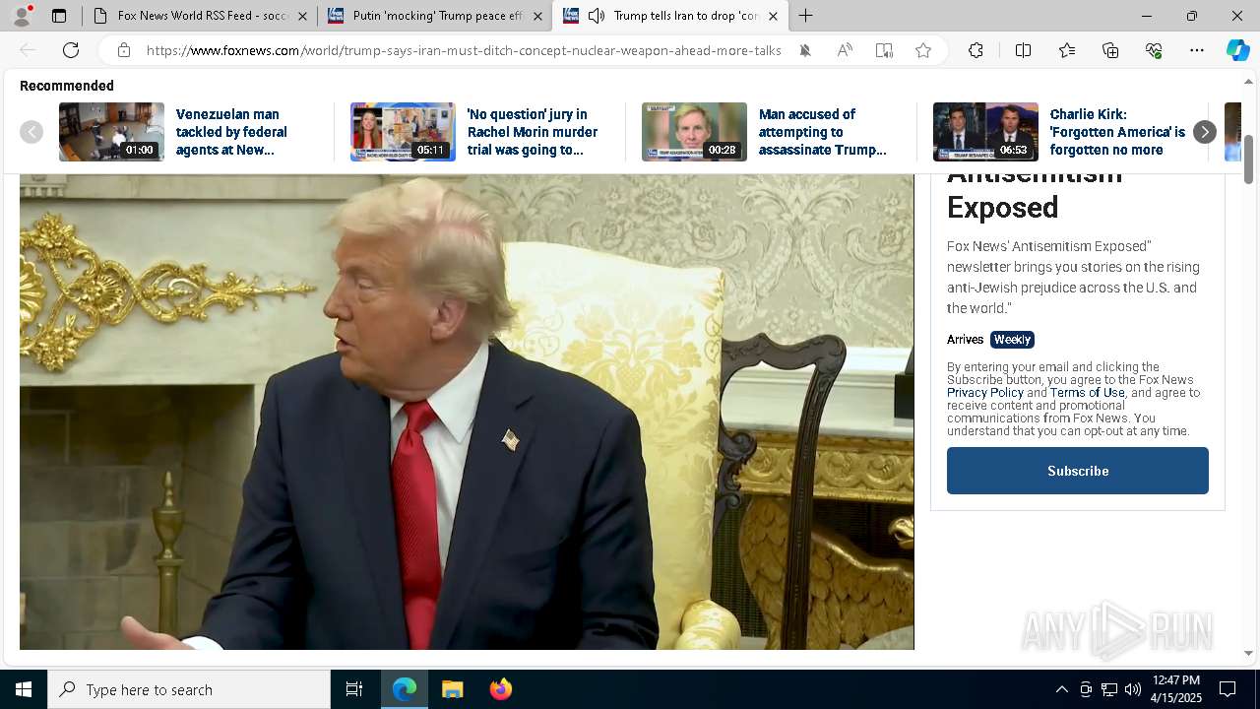Open the tab actions menu icon
Image resolution: width=1260 pixels, height=709 pixels.
click(59, 16)
